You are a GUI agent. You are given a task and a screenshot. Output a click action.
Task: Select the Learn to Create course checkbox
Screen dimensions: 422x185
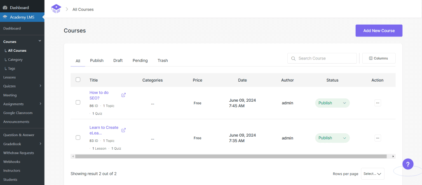[78, 137]
